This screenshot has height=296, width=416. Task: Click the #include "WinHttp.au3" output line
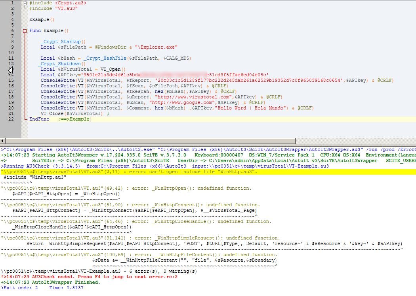click(35, 177)
